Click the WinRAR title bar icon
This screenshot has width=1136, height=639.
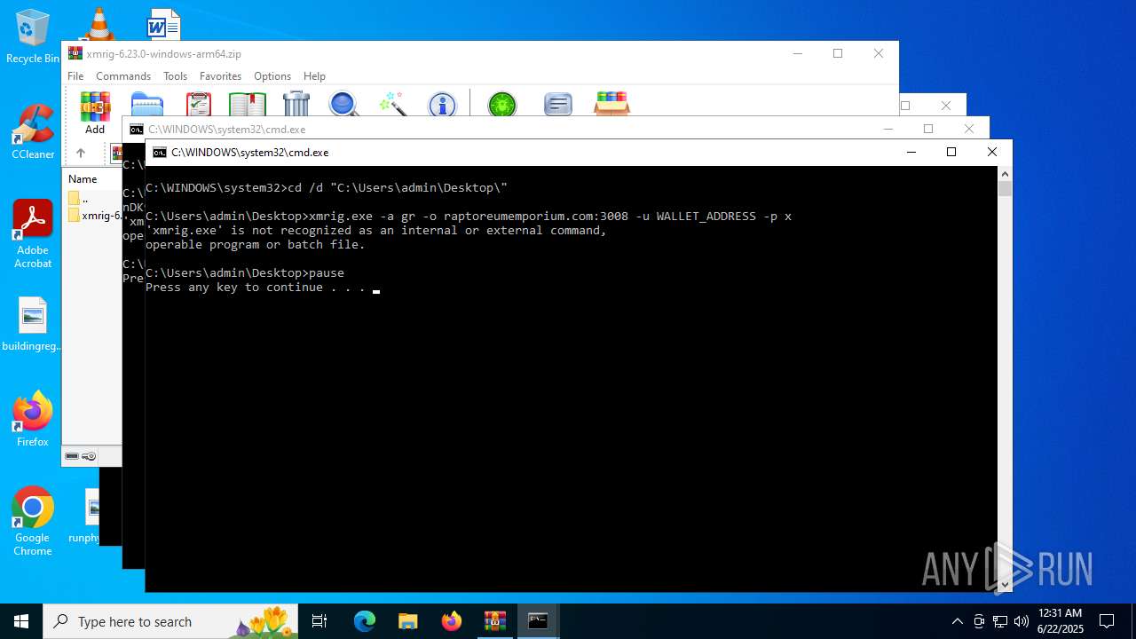(75, 54)
